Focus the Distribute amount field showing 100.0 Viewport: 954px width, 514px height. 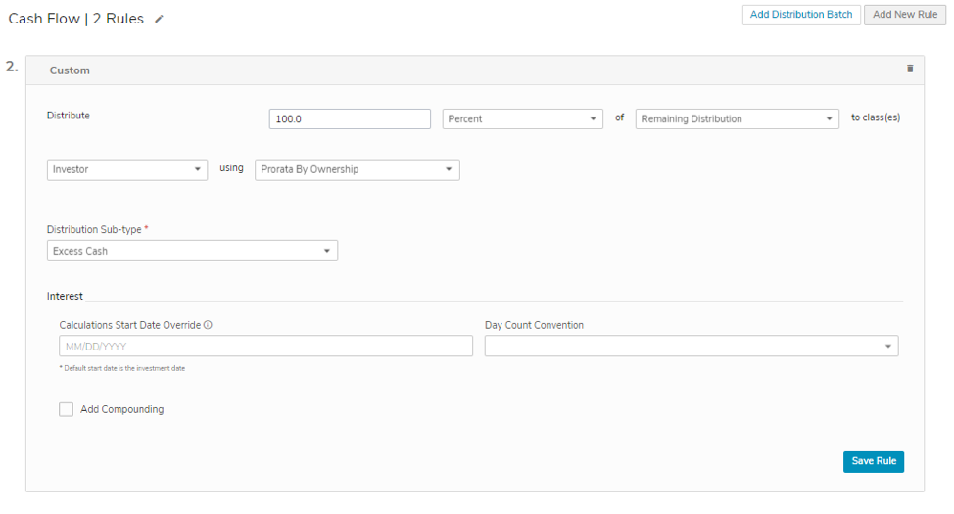click(x=350, y=118)
